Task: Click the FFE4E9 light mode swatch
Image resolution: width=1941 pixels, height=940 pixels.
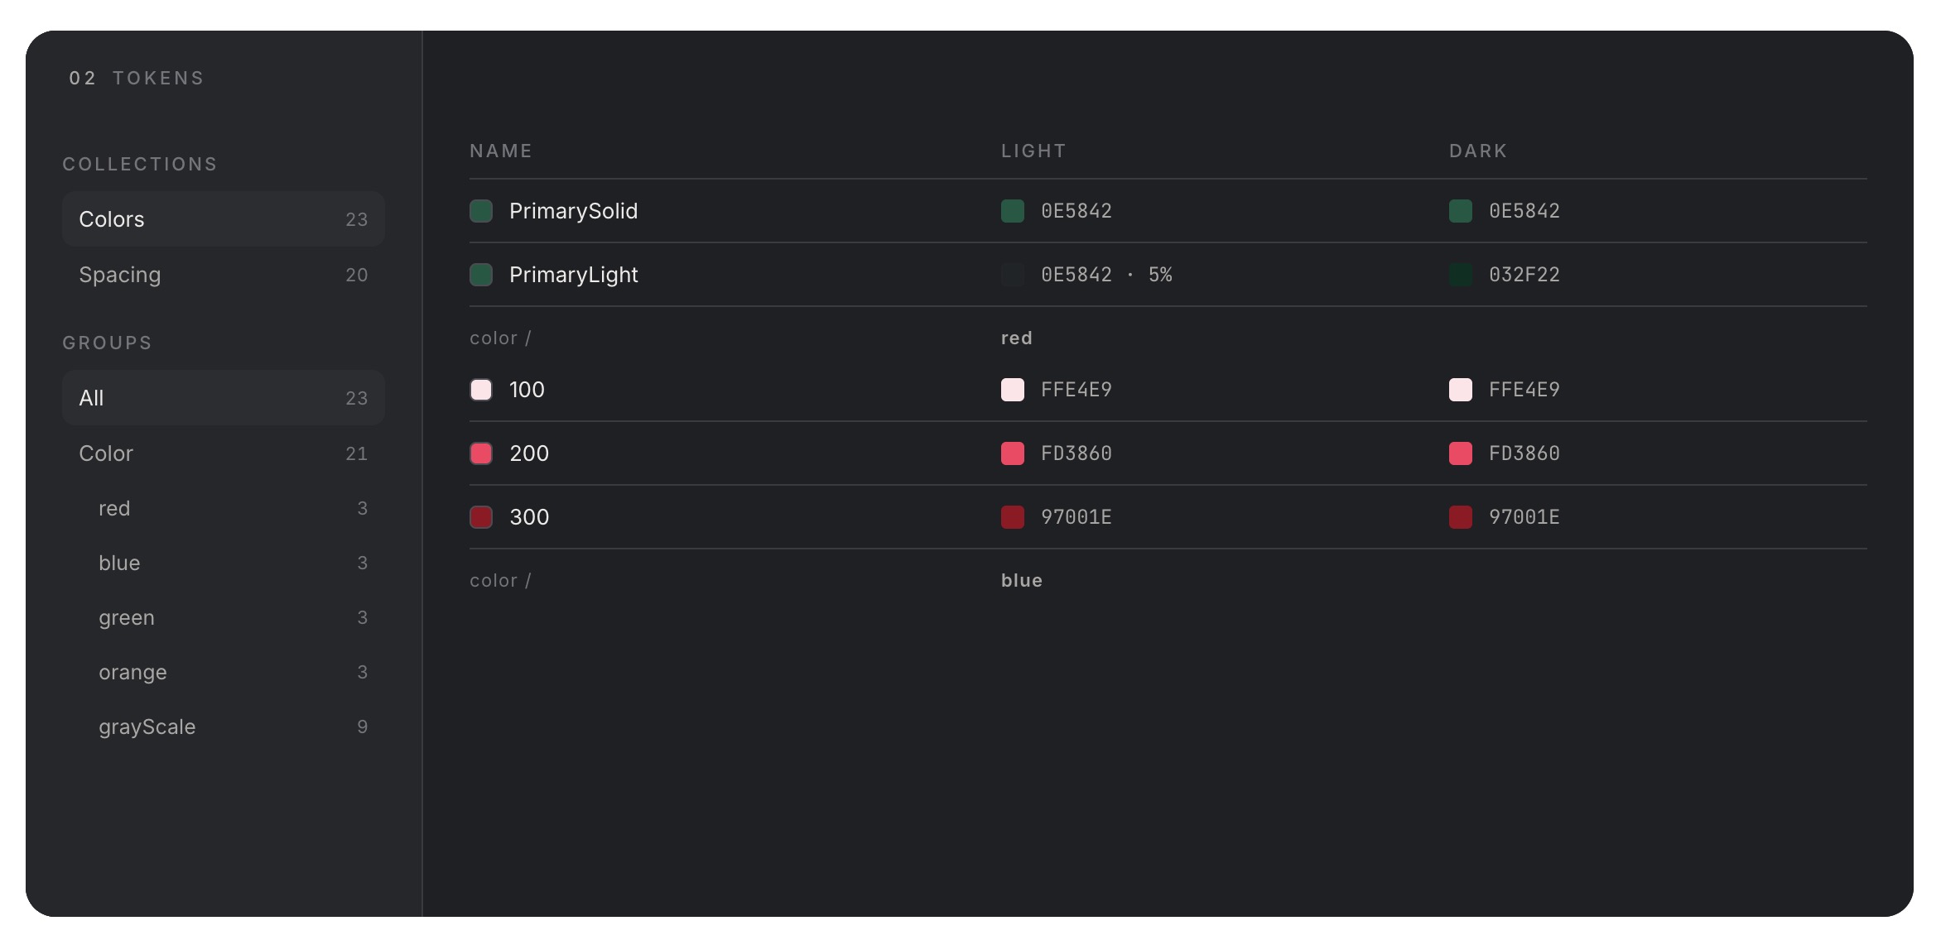Action: [1013, 390]
